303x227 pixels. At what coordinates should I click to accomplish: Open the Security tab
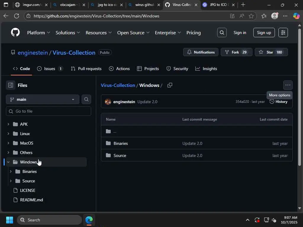[x=177, y=69]
